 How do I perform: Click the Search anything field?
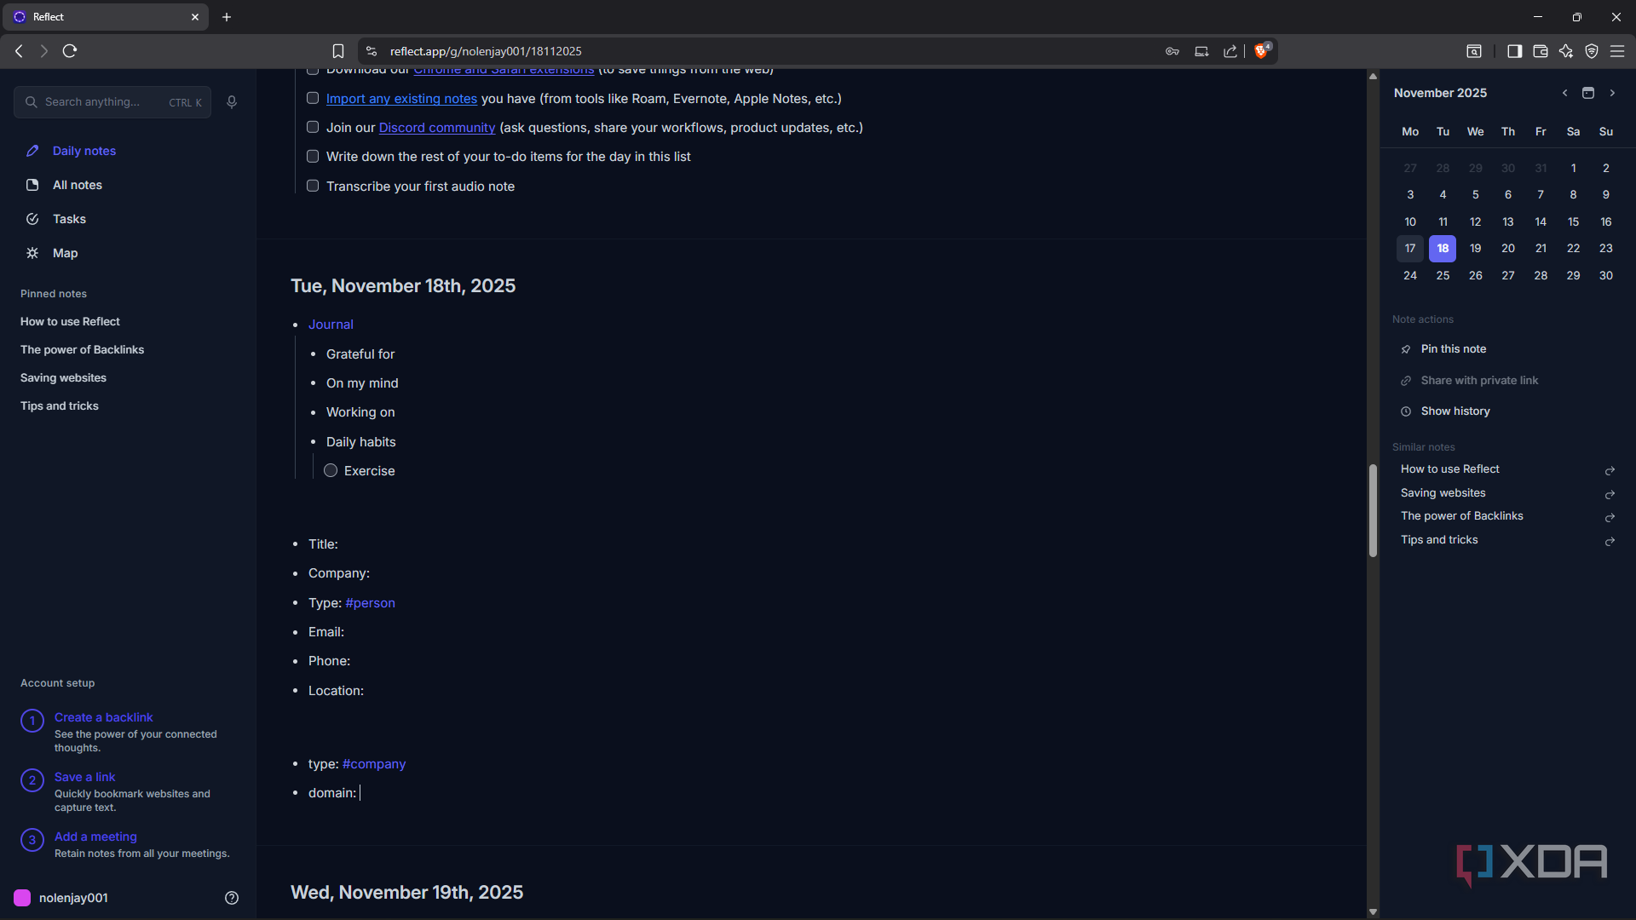112,102
